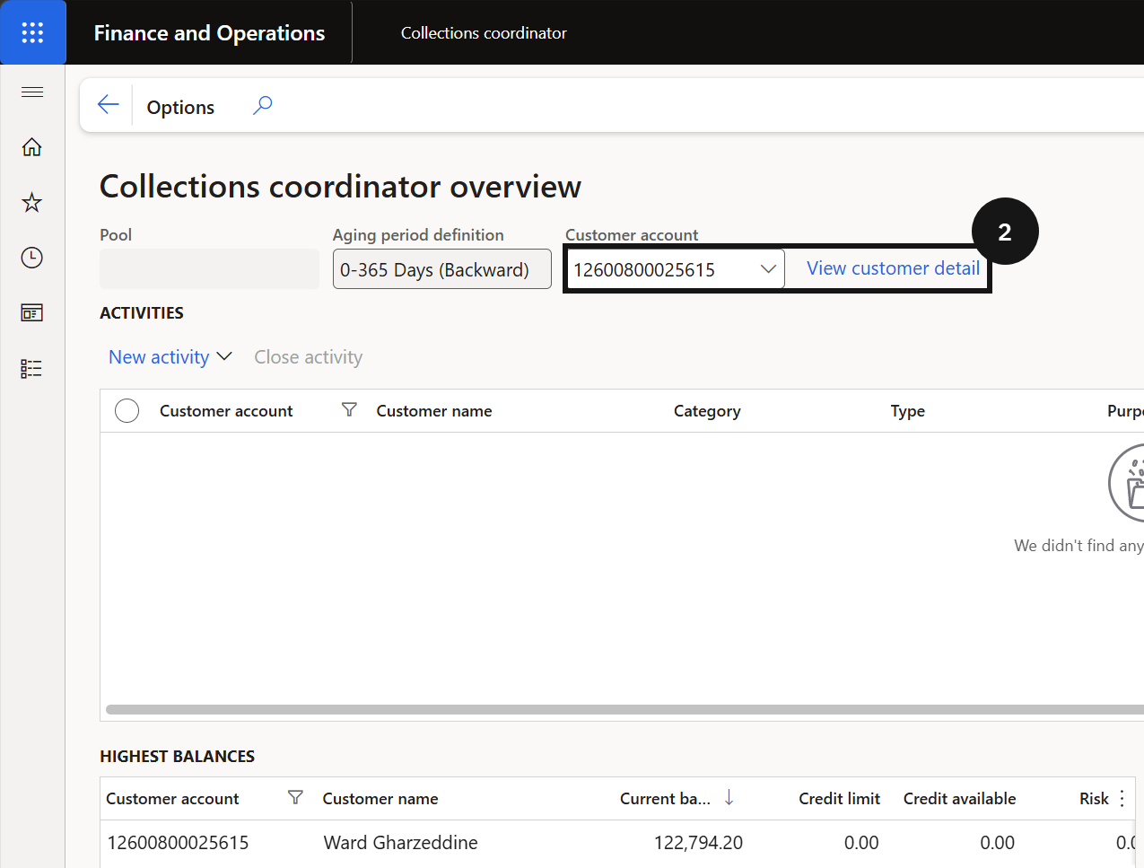Screen dimensions: 1144x868
Task: Click Type column header
Action: pos(908,411)
